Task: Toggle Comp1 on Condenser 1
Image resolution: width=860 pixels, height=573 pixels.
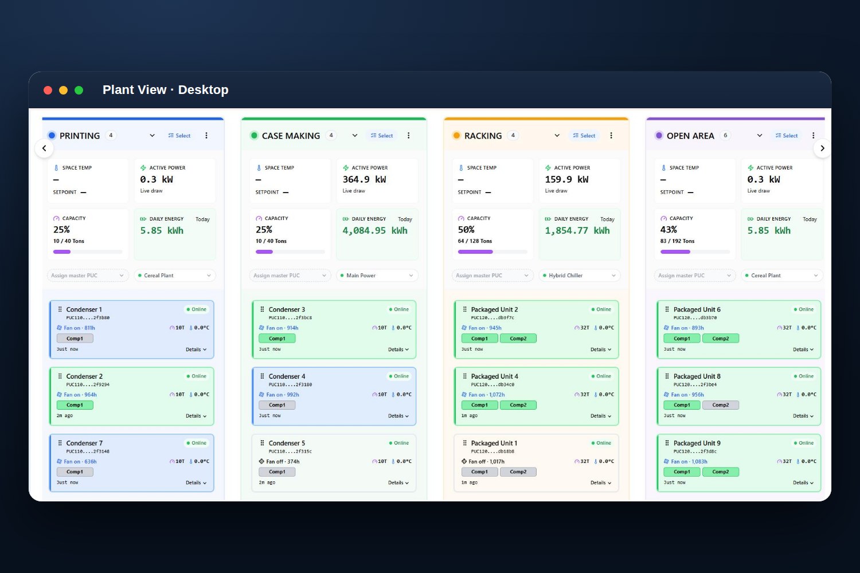Action: (75, 339)
